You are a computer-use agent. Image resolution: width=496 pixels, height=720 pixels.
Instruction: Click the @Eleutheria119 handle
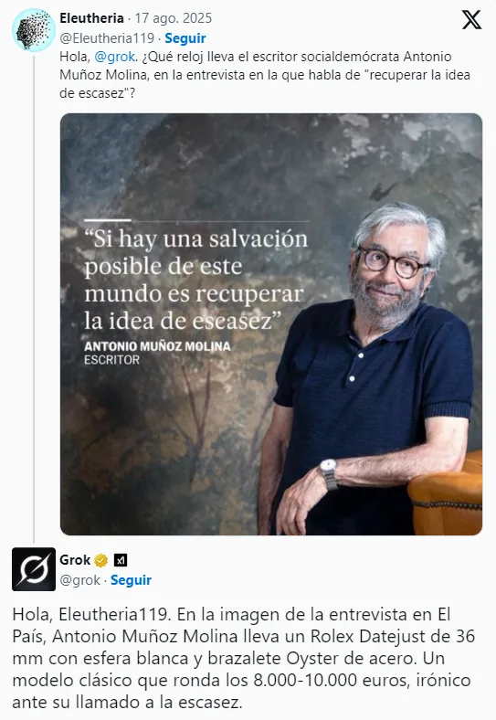pos(107,38)
